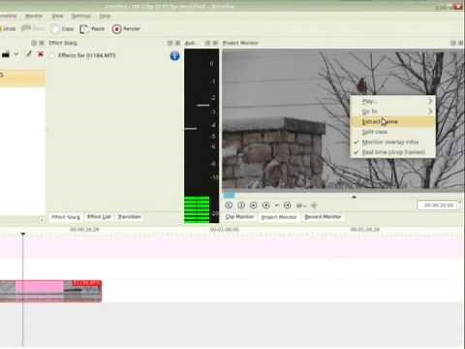Click the blue info icon in Effect Stack

point(174,56)
